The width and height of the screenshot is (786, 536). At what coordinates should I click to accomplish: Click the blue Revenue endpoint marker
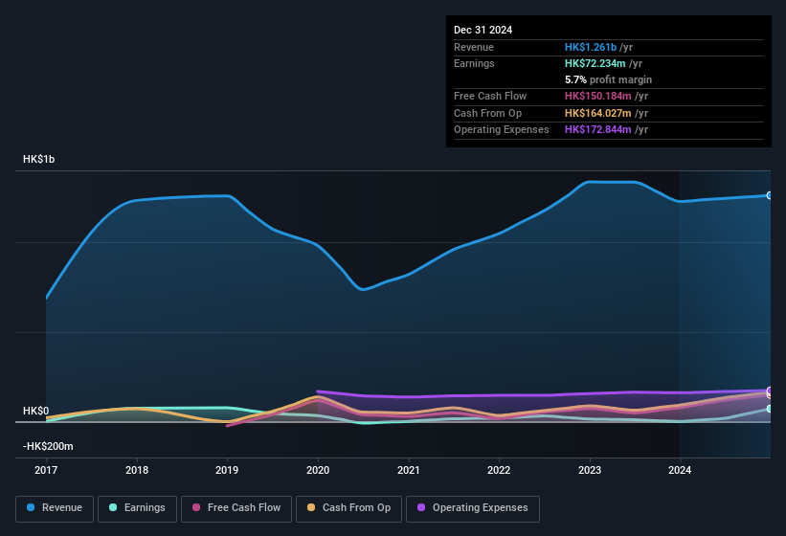click(770, 195)
